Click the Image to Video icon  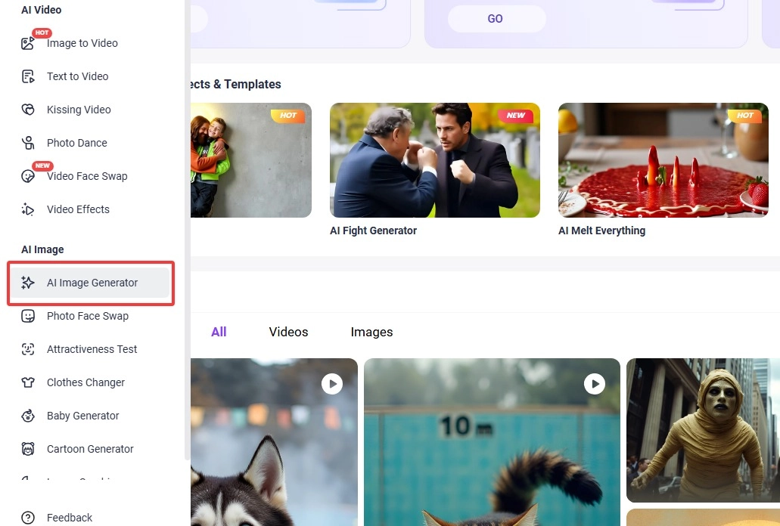[28, 43]
